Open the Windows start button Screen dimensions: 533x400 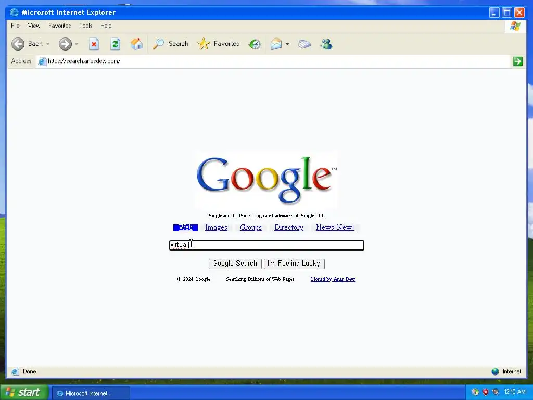click(x=24, y=393)
